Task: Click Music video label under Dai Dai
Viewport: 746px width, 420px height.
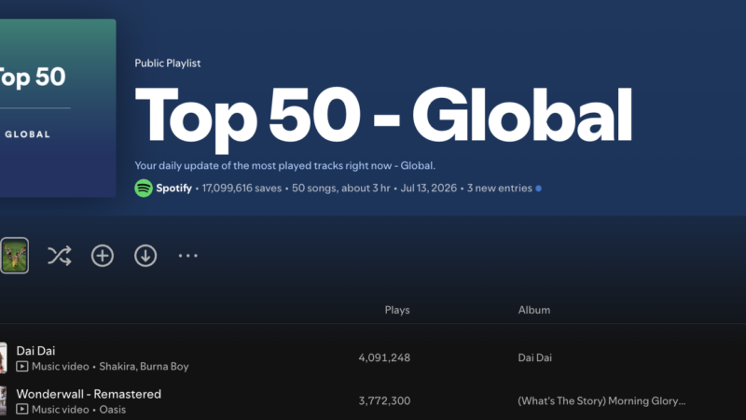Action: click(x=61, y=366)
